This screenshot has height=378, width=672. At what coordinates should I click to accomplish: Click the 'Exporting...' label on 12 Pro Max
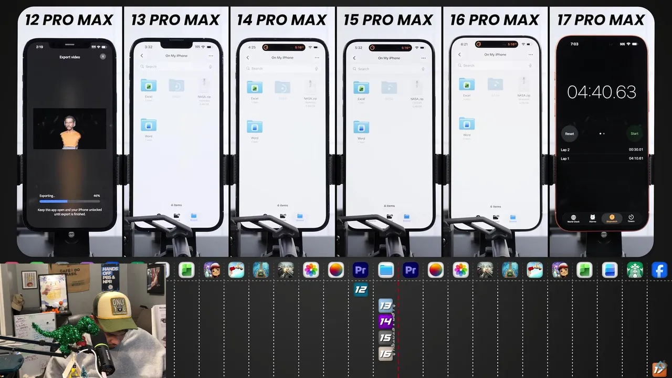click(x=47, y=196)
